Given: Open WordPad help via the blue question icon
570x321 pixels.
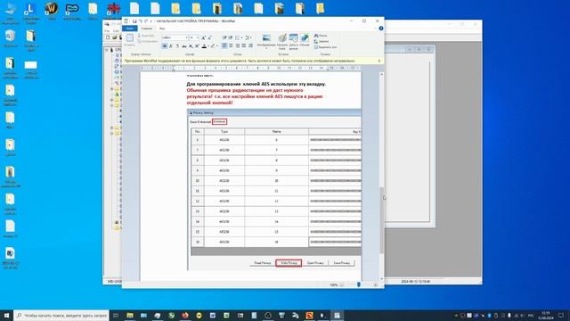Looking at the screenshot, I should [381, 29].
